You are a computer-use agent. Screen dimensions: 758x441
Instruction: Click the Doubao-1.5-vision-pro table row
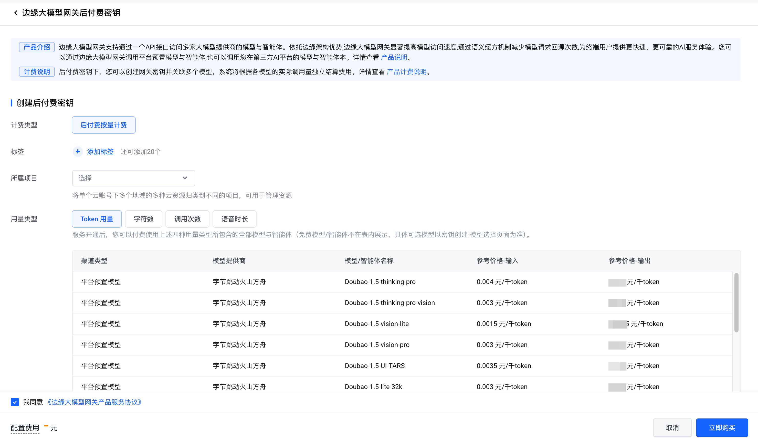(377, 345)
